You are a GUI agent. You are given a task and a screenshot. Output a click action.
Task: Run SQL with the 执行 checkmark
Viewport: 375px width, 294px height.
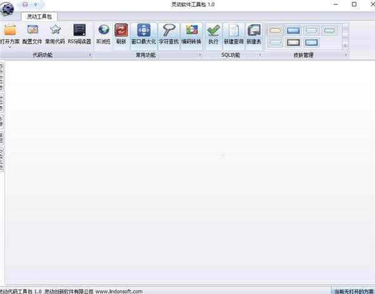213,30
